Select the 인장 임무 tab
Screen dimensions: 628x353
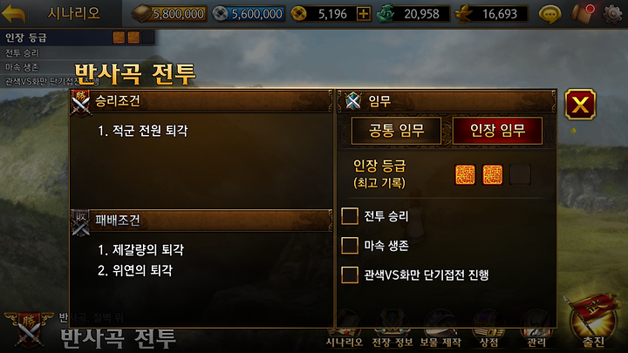(x=497, y=131)
